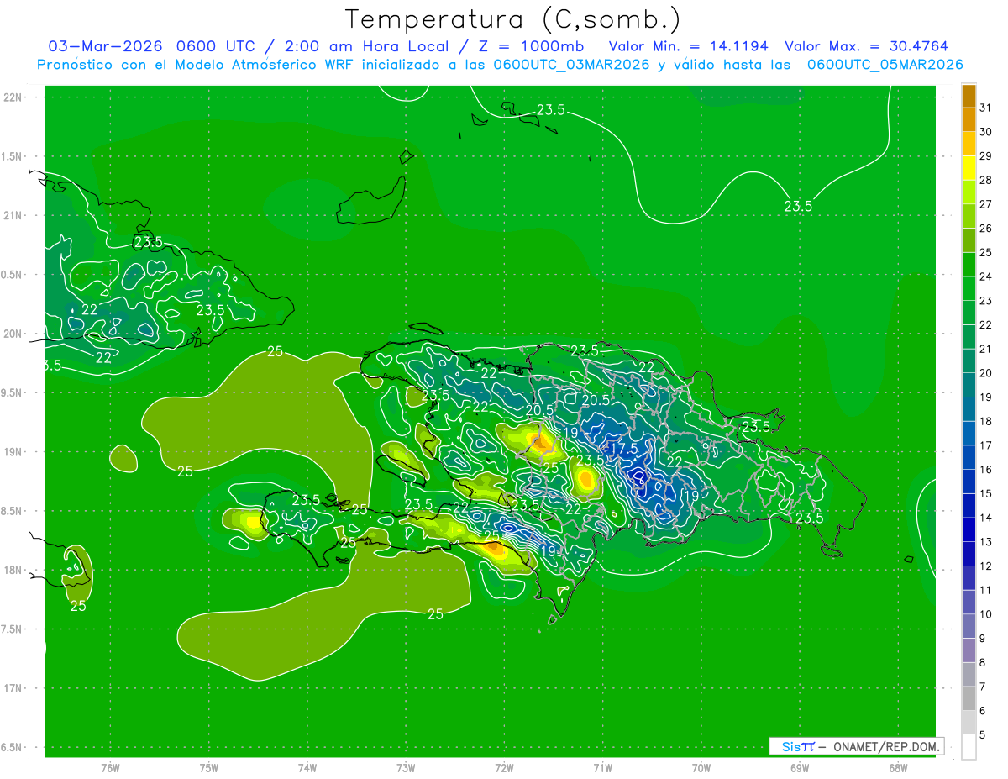The height and width of the screenshot is (779, 1008).
Task: Click the "8" value on the color bar
Action: click(x=982, y=662)
